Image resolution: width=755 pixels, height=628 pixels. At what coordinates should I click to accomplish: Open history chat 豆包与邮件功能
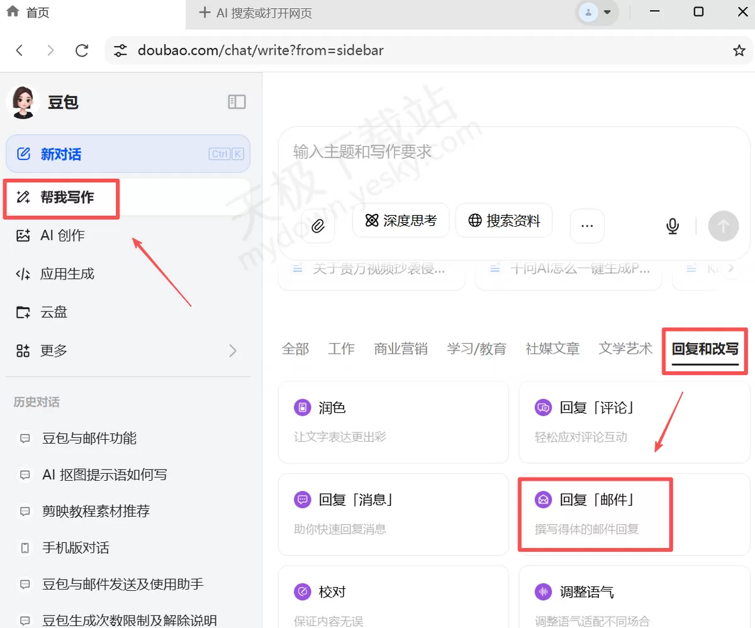(128, 439)
